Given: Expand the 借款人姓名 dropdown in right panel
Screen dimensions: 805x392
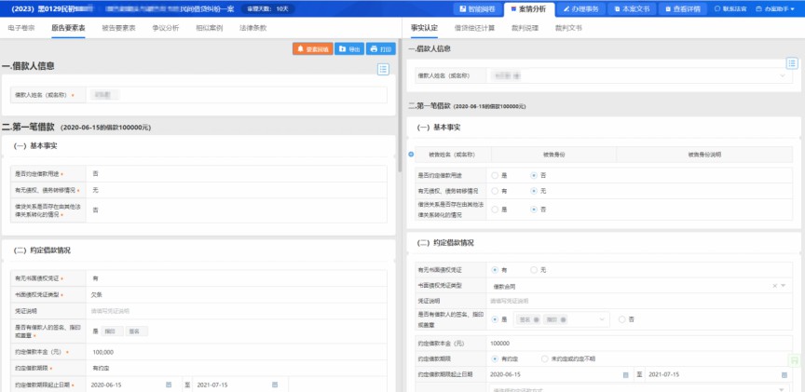Looking at the screenshot, I should [783, 76].
